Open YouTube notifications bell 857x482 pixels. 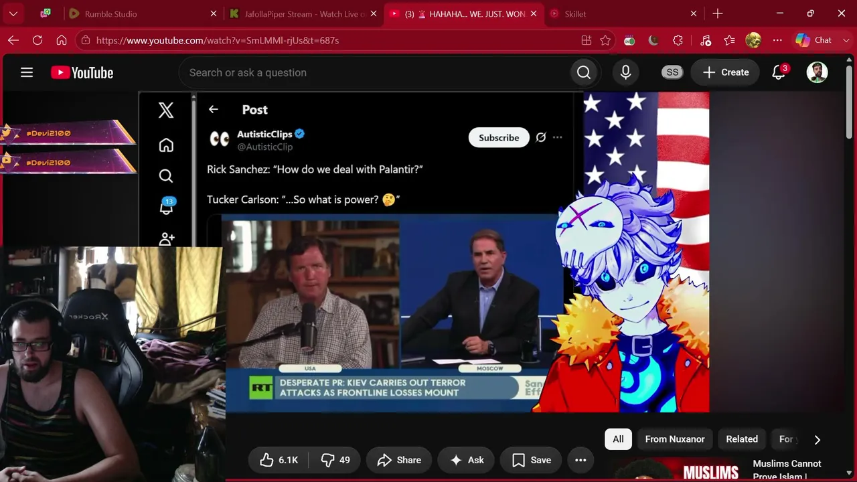click(779, 72)
